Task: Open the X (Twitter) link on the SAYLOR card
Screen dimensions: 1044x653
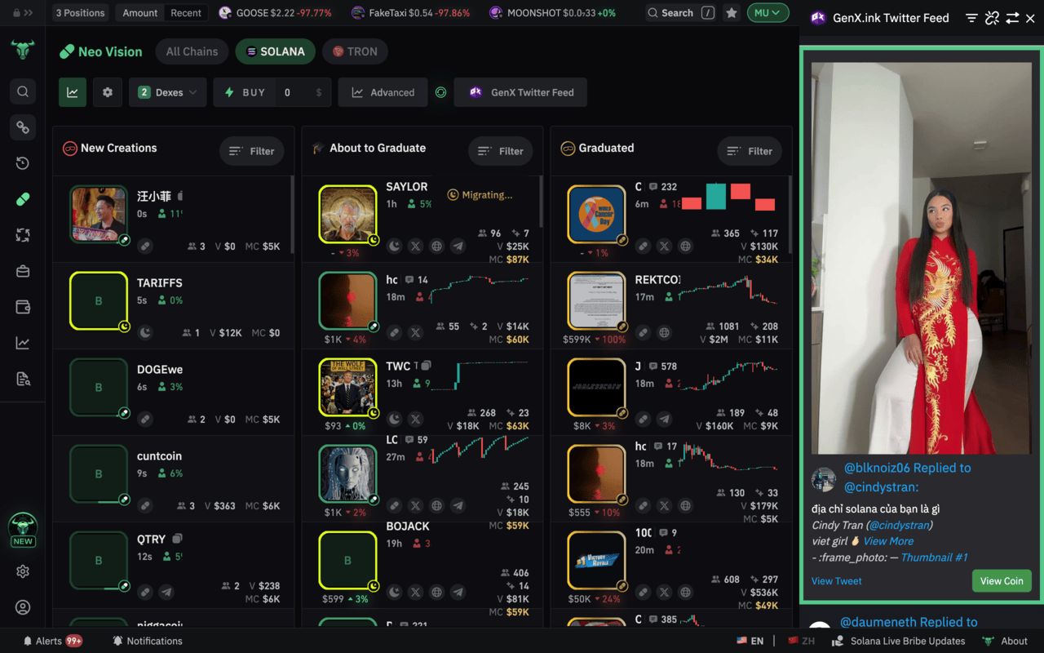Action: click(x=415, y=246)
